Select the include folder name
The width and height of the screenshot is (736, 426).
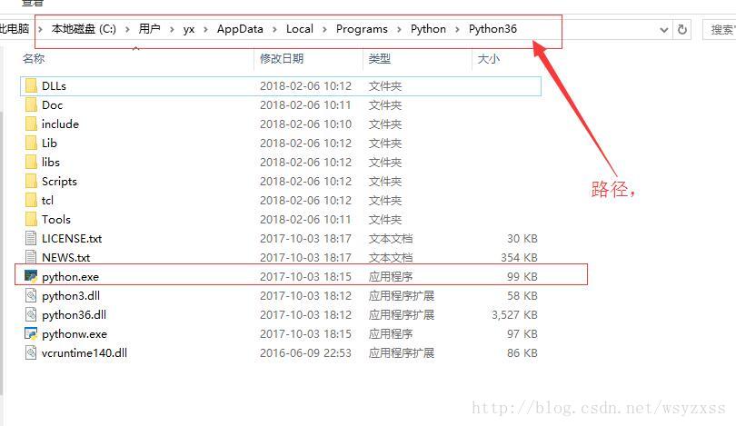click(60, 124)
